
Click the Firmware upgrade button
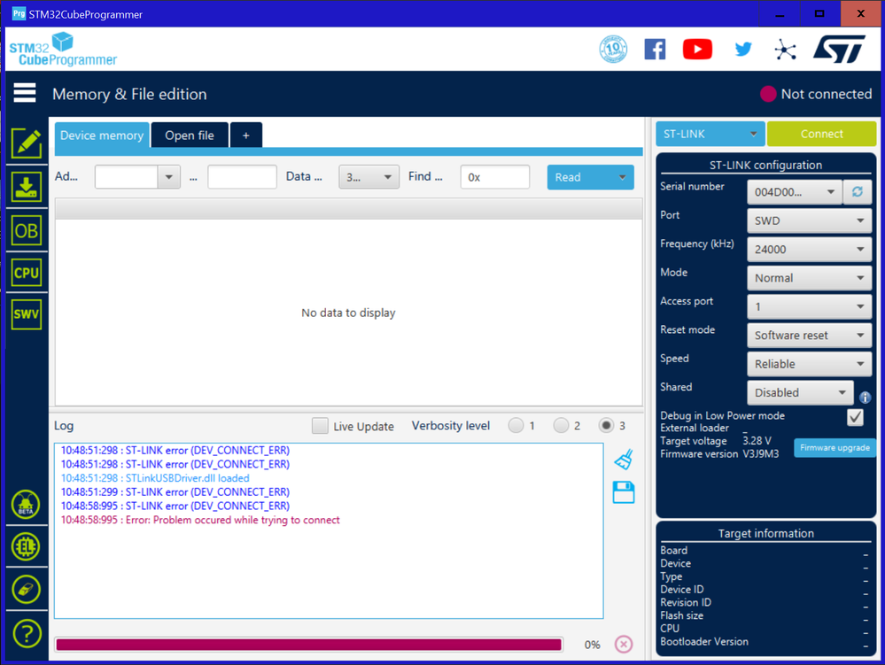point(835,448)
